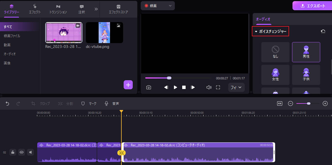
Task: Open the エフェクトストア tab
Action: [x=118, y=9]
